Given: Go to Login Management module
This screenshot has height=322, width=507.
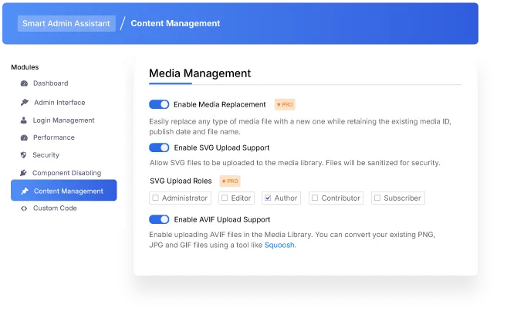Looking at the screenshot, I should coord(63,120).
